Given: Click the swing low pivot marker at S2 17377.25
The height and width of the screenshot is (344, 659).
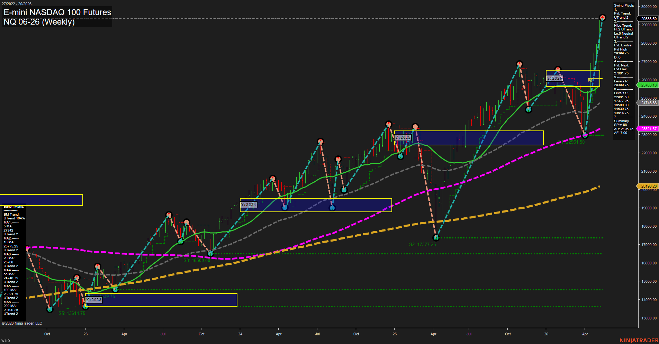Looking at the screenshot, I should [x=436, y=237].
